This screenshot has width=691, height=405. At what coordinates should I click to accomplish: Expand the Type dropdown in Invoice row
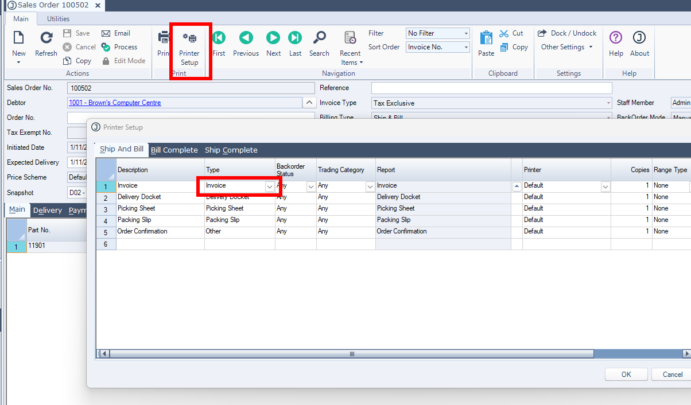pos(269,186)
